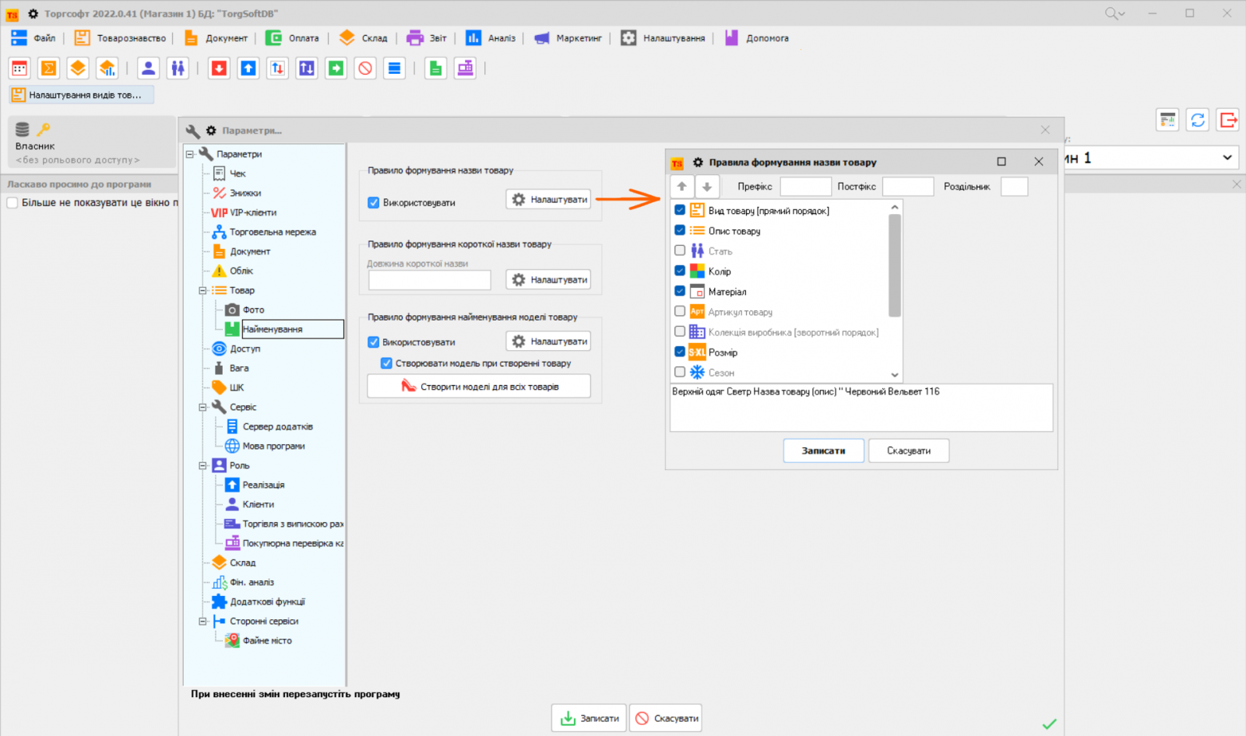This screenshot has width=1246, height=736.
Task: Click the green right-arrow toolbar icon
Action: [336, 68]
